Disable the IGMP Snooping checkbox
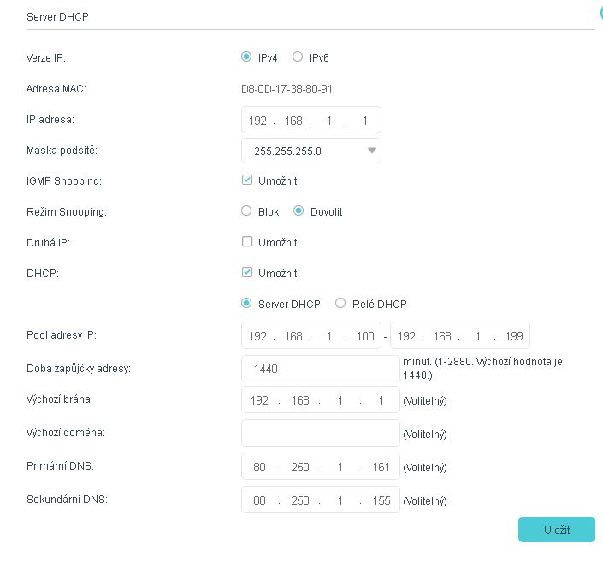The width and height of the screenshot is (603, 568). (x=247, y=180)
